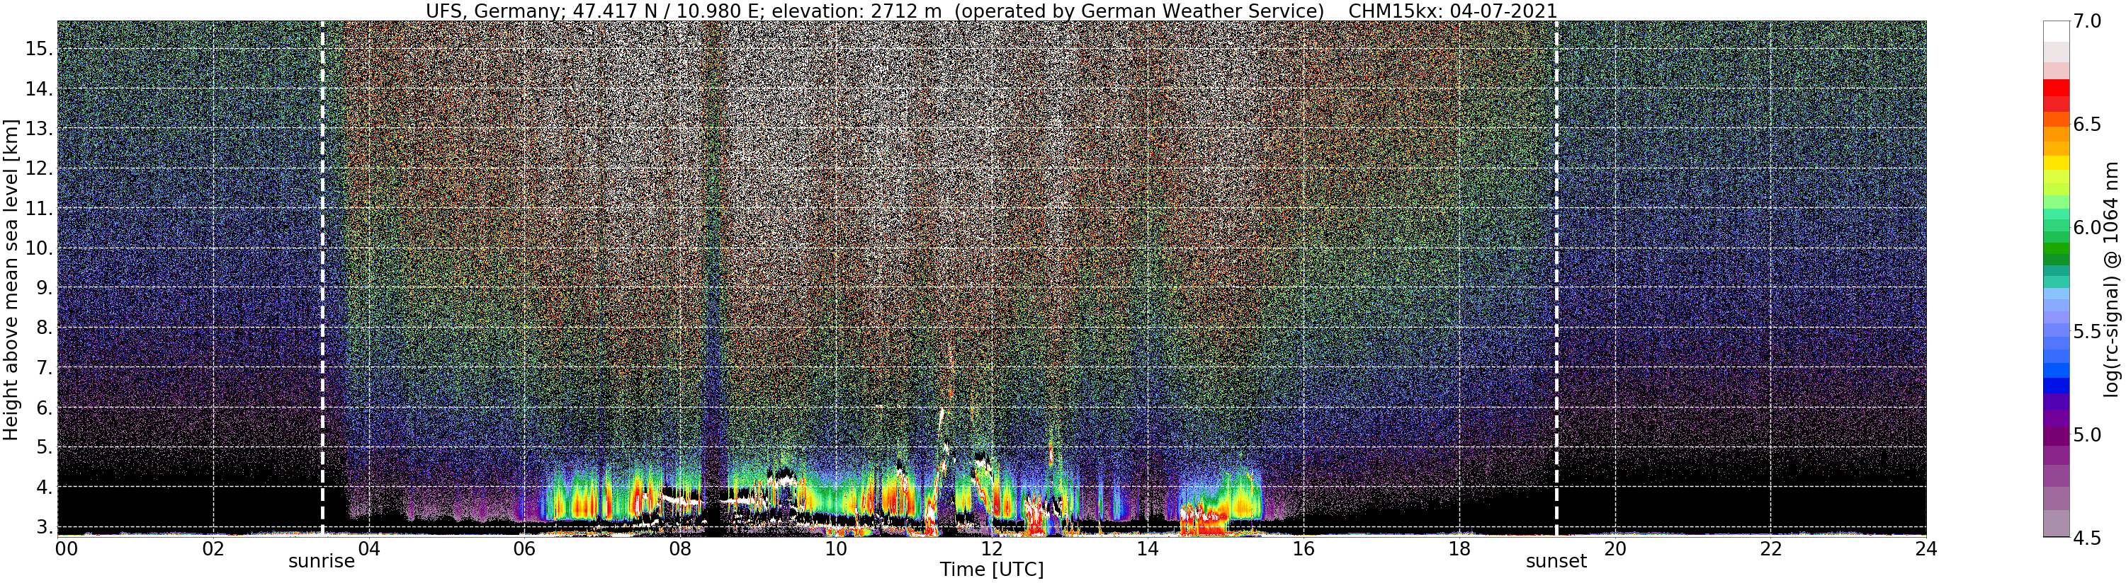Click the height tick '11.'
This screenshot has width=2126, height=583.
[x=39, y=209]
